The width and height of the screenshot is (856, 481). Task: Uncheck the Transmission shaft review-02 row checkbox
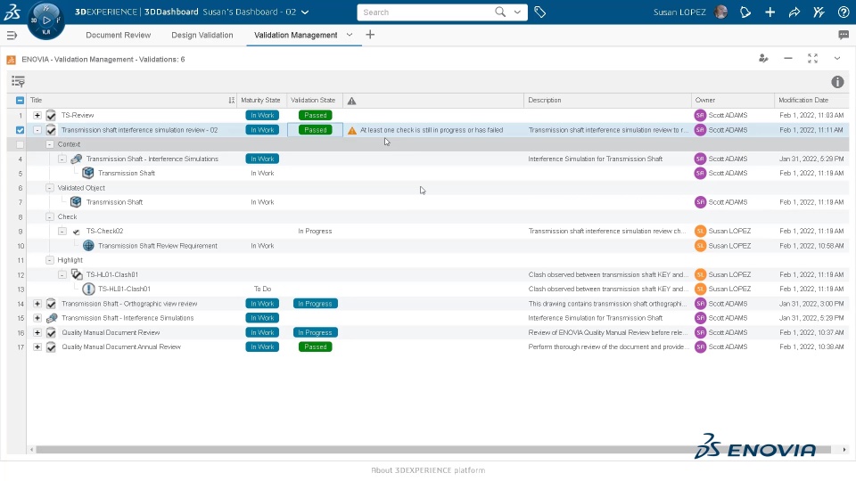[21, 130]
